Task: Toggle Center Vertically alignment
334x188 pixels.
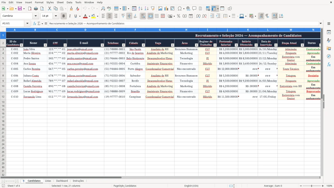Action: pyautogui.click(x=129, y=16)
